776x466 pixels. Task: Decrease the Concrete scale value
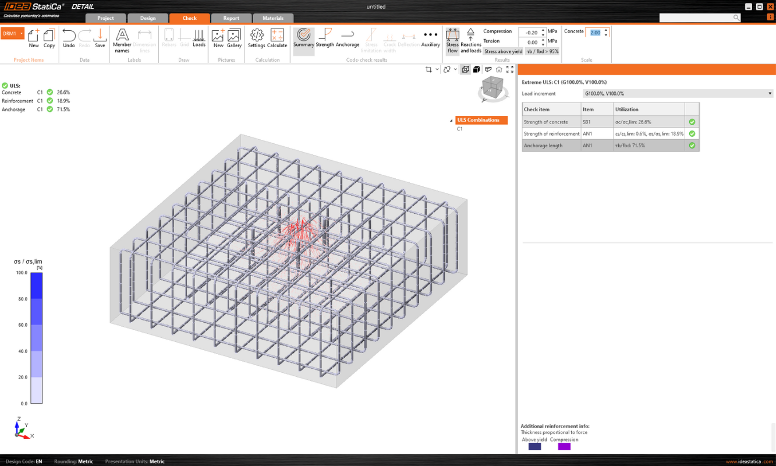tap(606, 35)
